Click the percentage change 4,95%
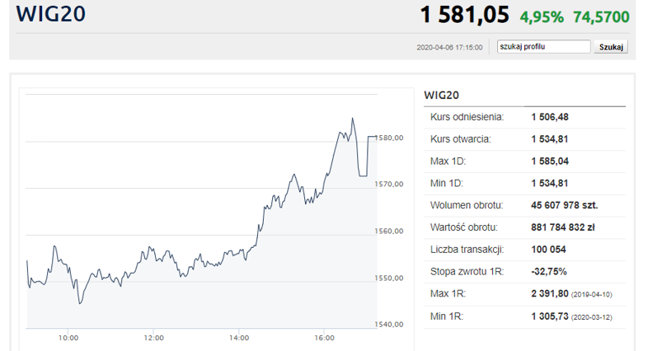This screenshot has width=648, height=351. pos(542,17)
